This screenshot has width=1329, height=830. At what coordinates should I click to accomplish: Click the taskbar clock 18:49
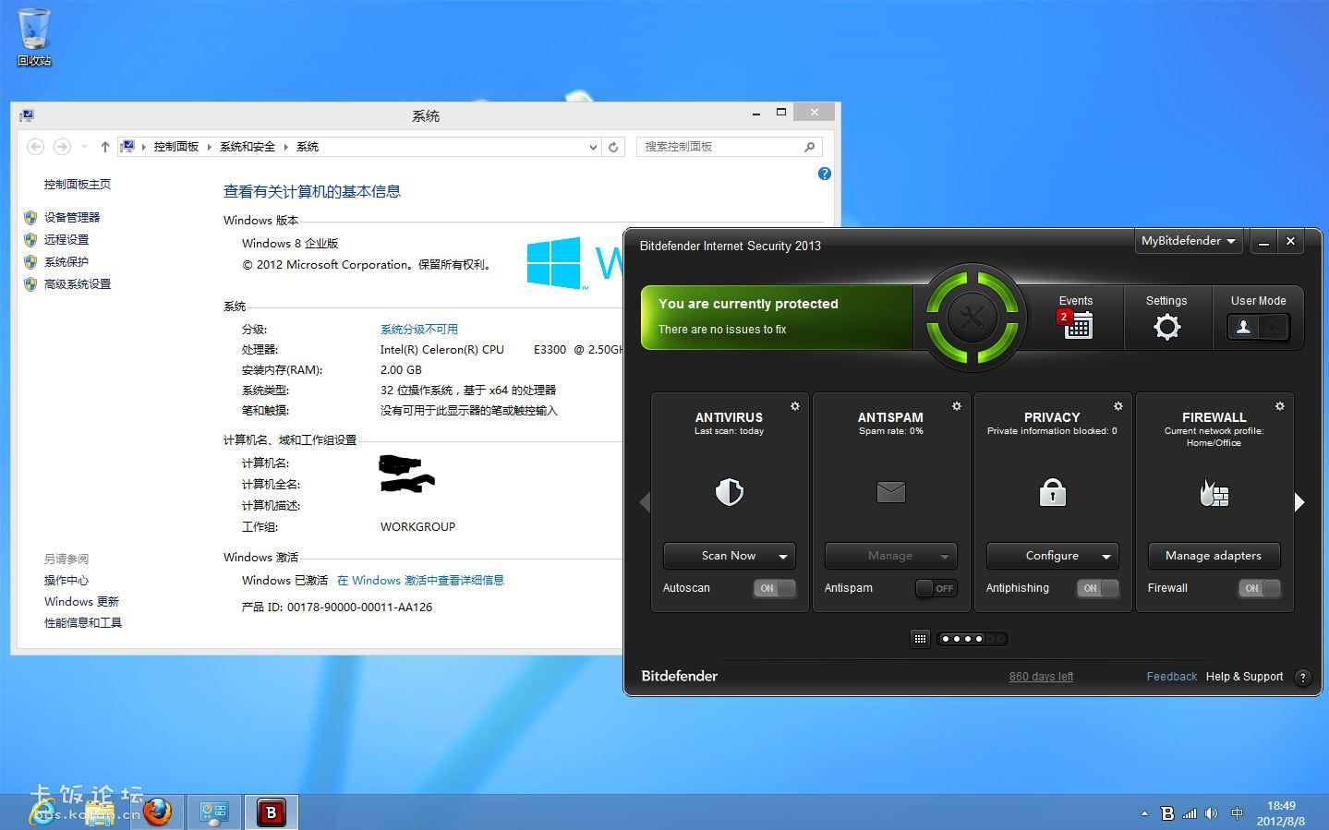coord(1281,806)
